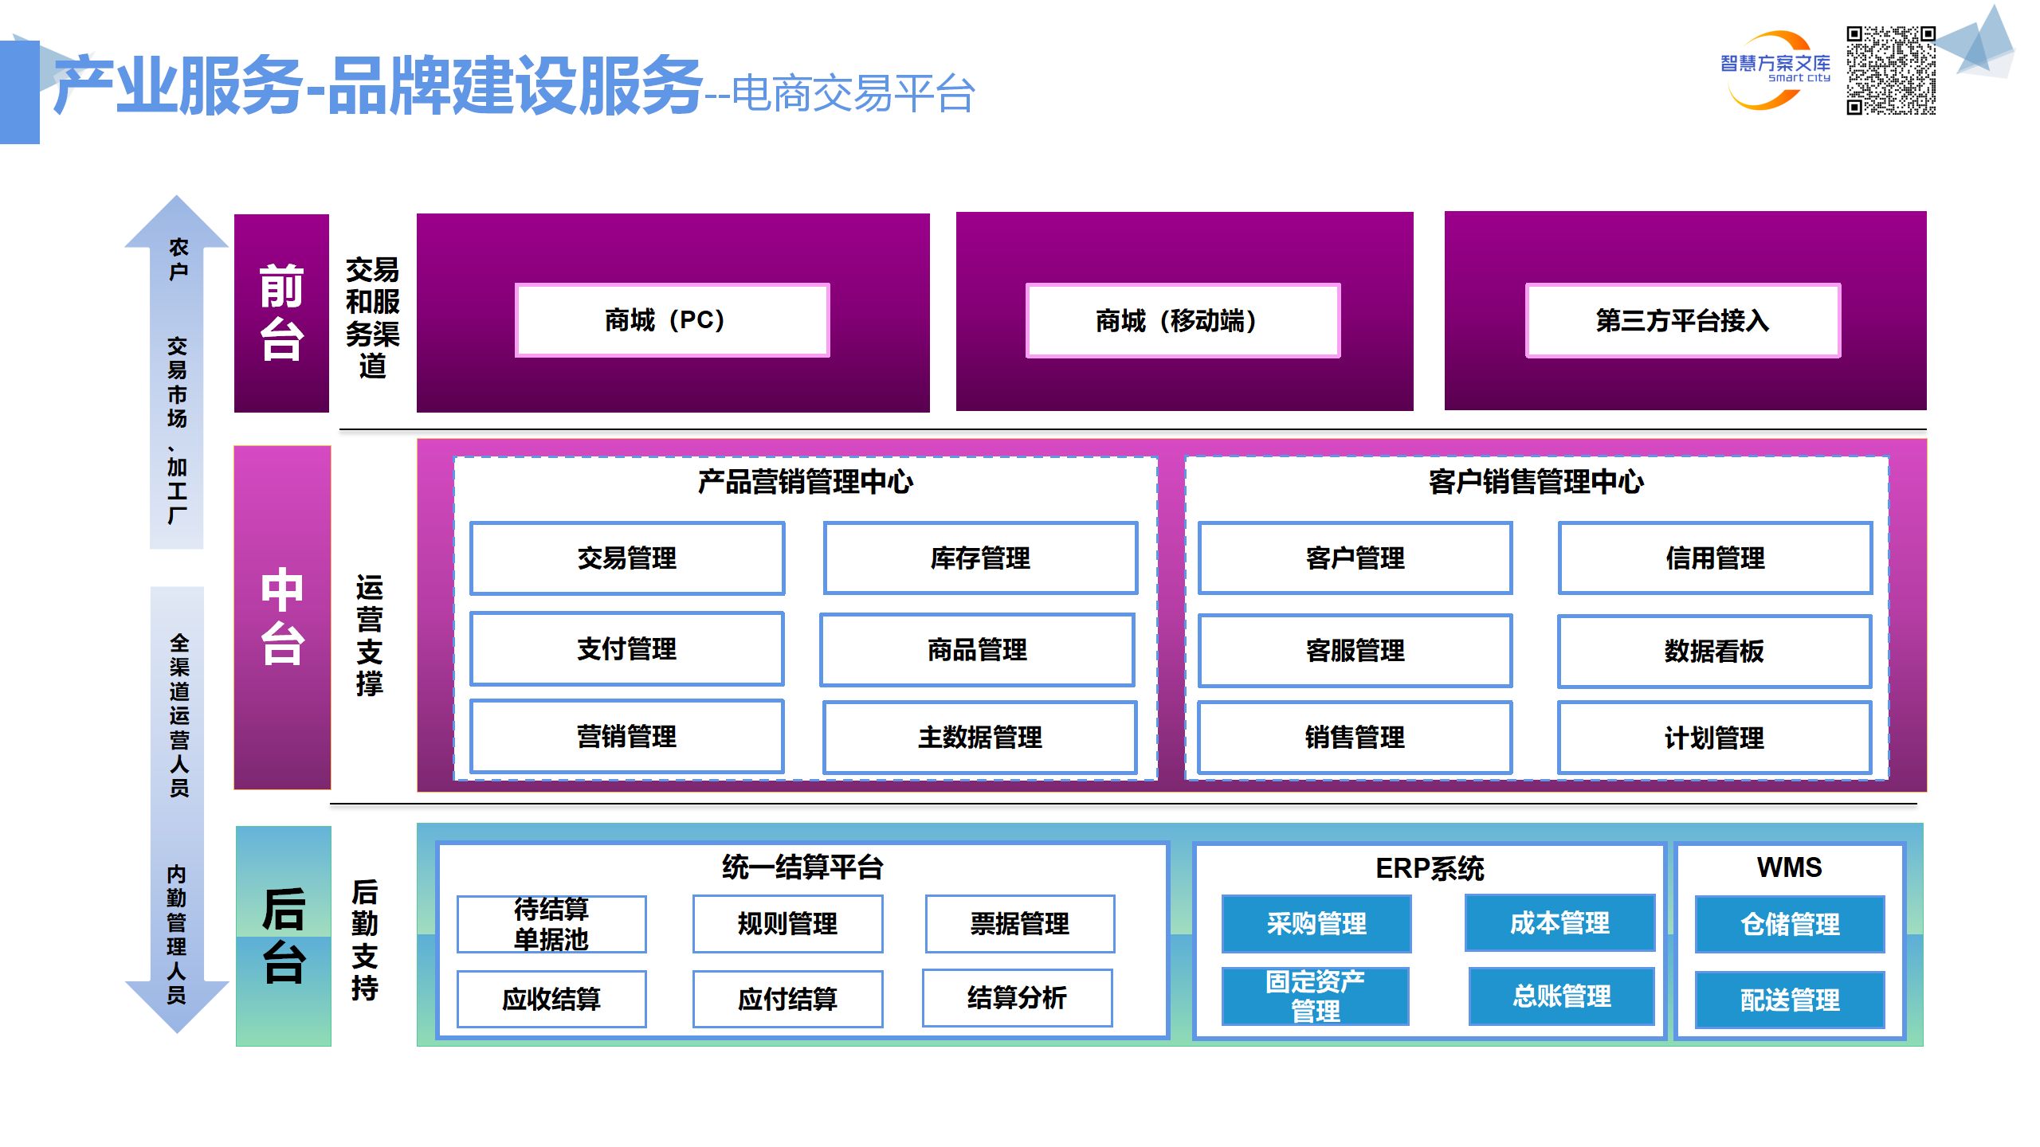
Task: Click the blue 配送管理 button under WMS
Action: pos(1789,1000)
